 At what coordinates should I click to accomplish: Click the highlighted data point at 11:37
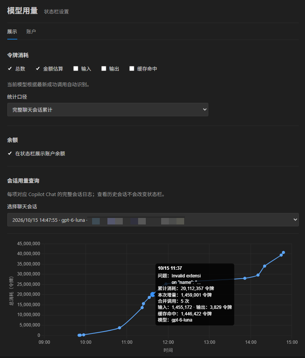[153, 294]
